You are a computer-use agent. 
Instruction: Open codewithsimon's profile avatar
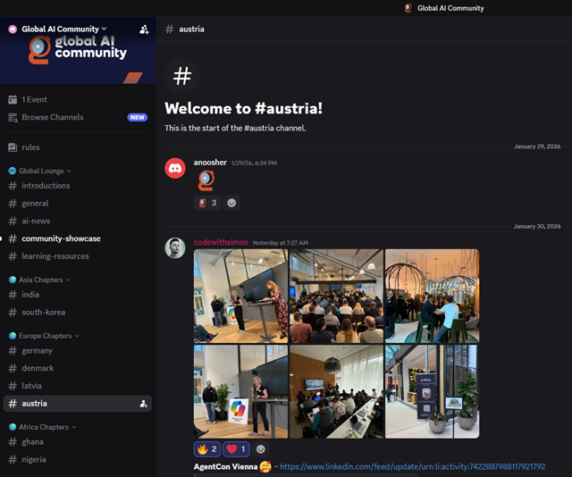point(175,248)
